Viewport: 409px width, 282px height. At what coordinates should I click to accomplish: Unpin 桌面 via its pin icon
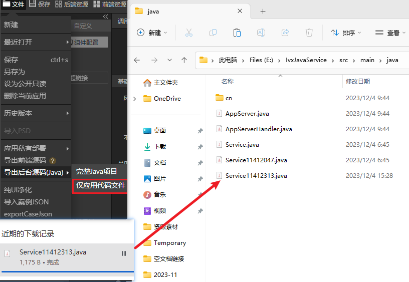coord(200,131)
